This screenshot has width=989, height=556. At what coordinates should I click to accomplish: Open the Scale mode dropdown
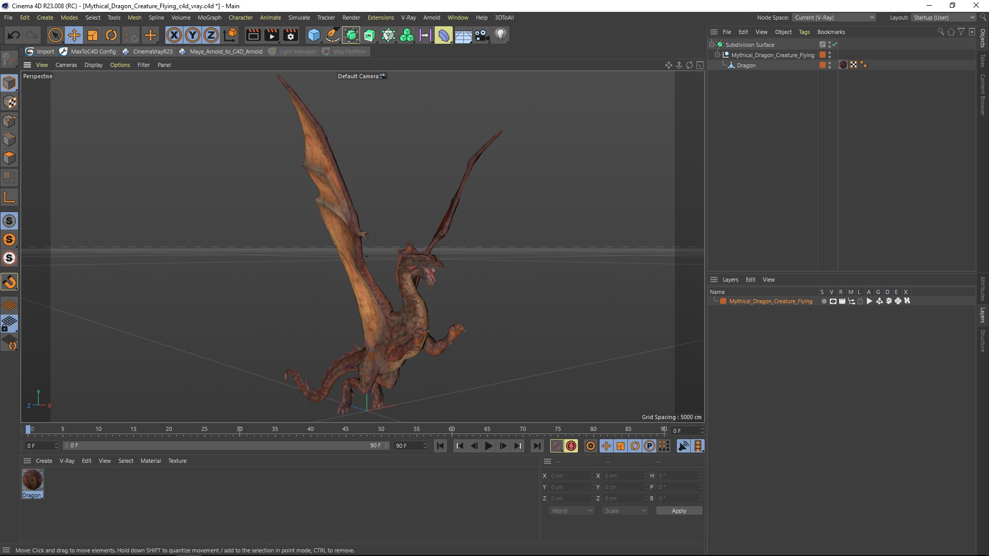point(625,511)
